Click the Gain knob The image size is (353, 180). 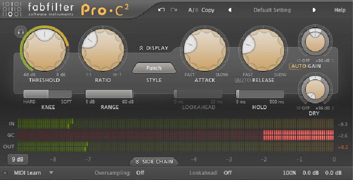(315, 41)
